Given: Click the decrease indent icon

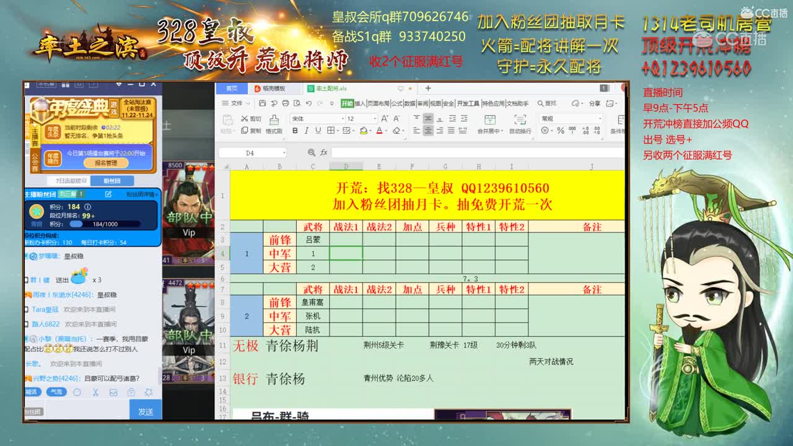Looking at the screenshot, I should (x=452, y=119).
